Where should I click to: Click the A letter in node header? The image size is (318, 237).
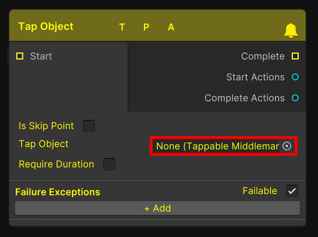point(171,27)
